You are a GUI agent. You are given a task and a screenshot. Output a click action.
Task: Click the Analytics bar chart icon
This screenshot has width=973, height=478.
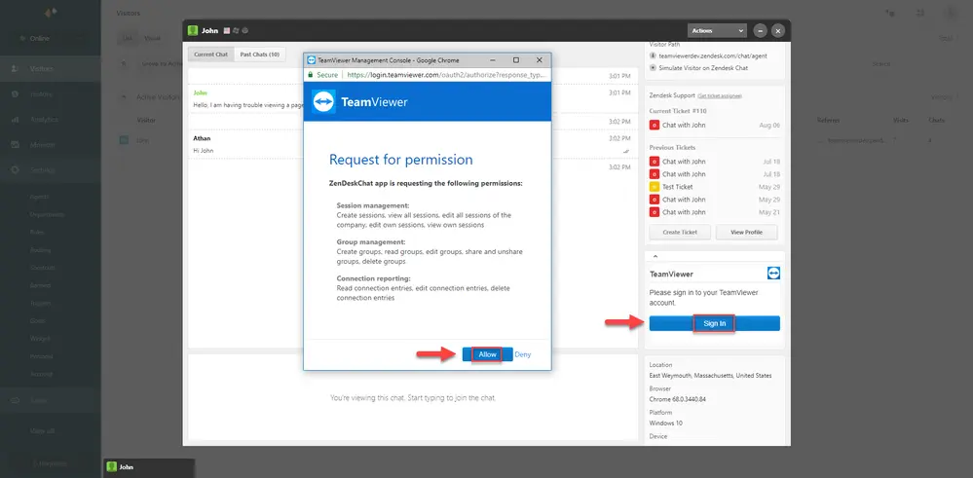tap(15, 120)
